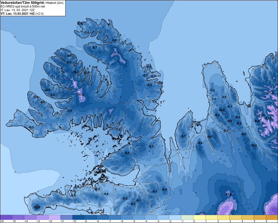Click the 'IT: Lau. 13. 03. 2021 12Z' line
278x223 pixels.
point(18,10)
